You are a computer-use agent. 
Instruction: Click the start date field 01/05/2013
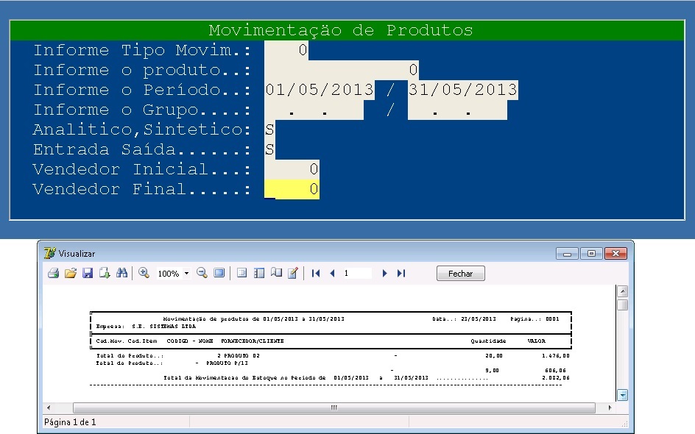[319, 90]
